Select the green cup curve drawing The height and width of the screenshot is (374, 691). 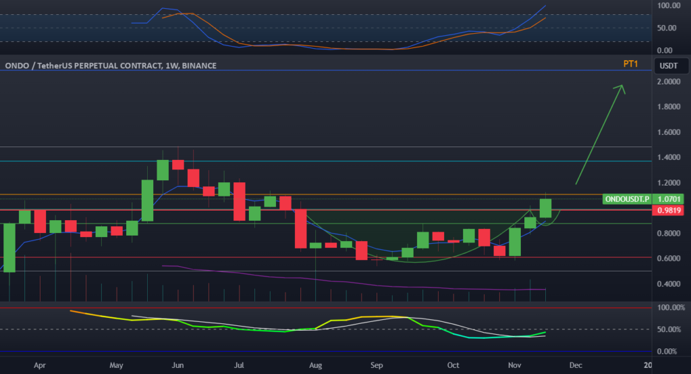(405, 261)
